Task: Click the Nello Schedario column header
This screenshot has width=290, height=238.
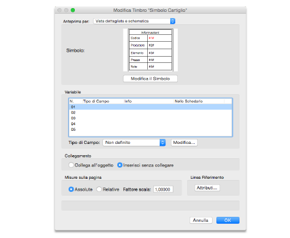Action: (x=199, y=101)
